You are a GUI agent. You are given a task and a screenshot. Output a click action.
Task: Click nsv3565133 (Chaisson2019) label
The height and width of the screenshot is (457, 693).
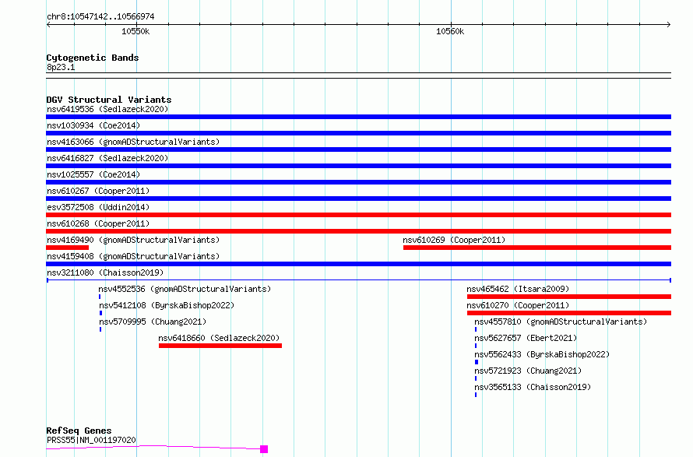[533, 387]
